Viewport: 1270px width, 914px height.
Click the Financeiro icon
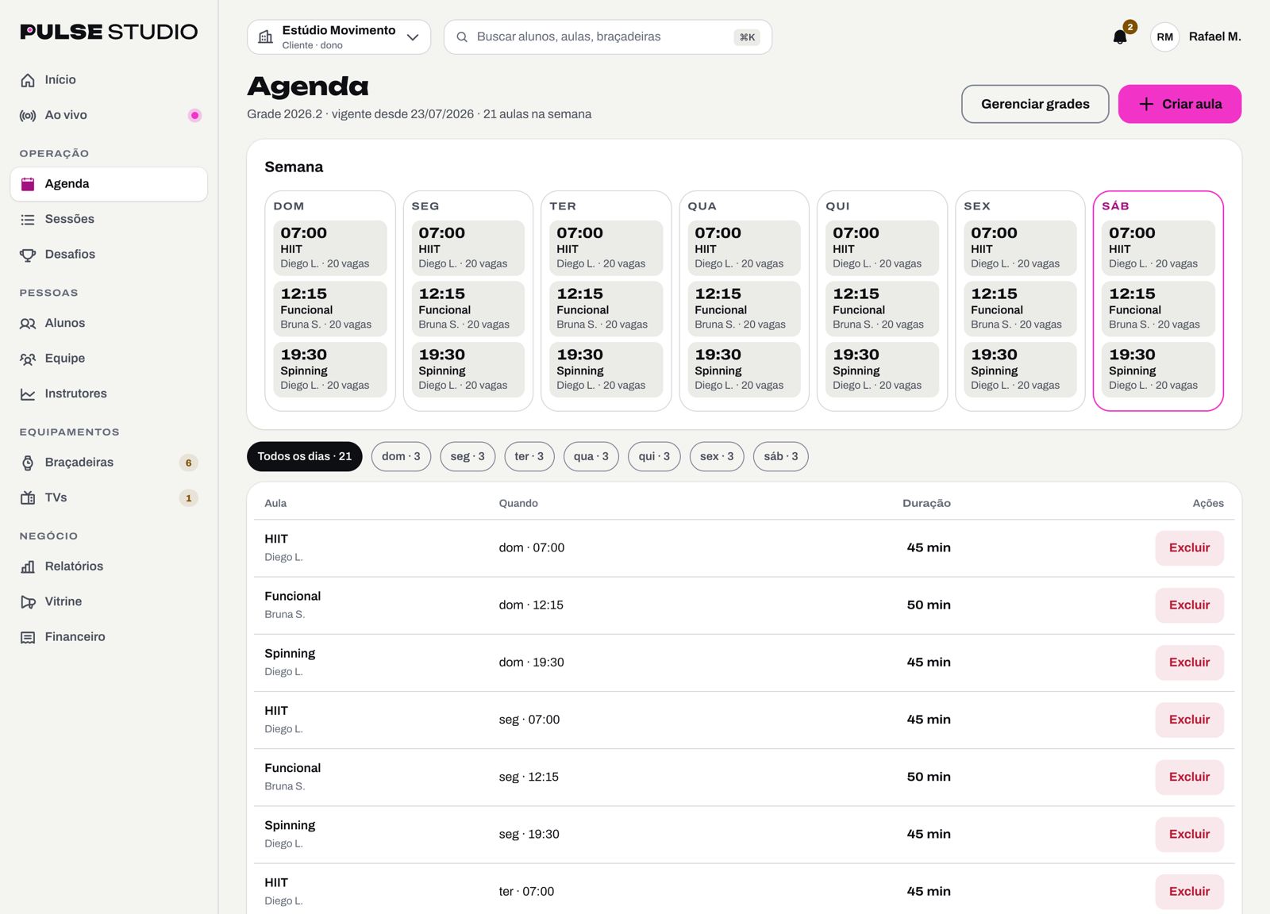pyautogui.click(x=28, y=637)
